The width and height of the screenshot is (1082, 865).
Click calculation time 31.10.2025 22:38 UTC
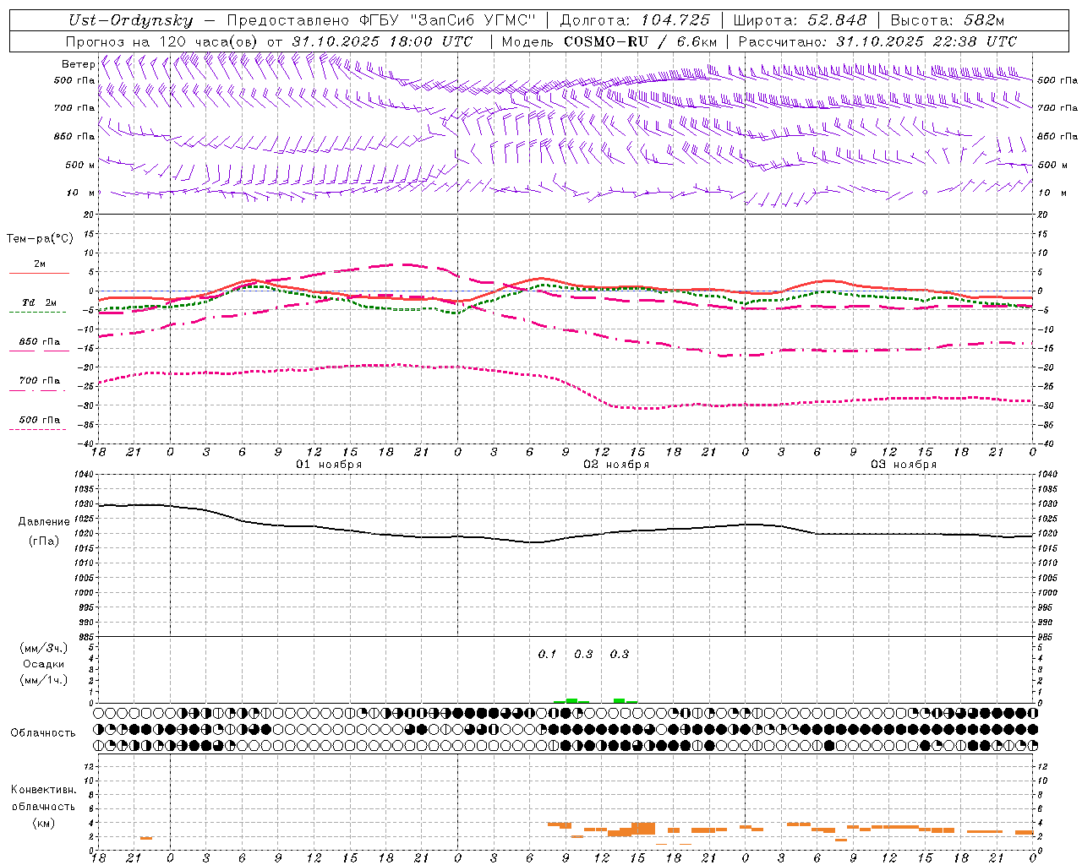coord(926,41)
